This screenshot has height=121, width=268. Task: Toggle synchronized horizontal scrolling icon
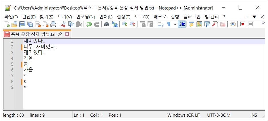(x=150, y=24)
